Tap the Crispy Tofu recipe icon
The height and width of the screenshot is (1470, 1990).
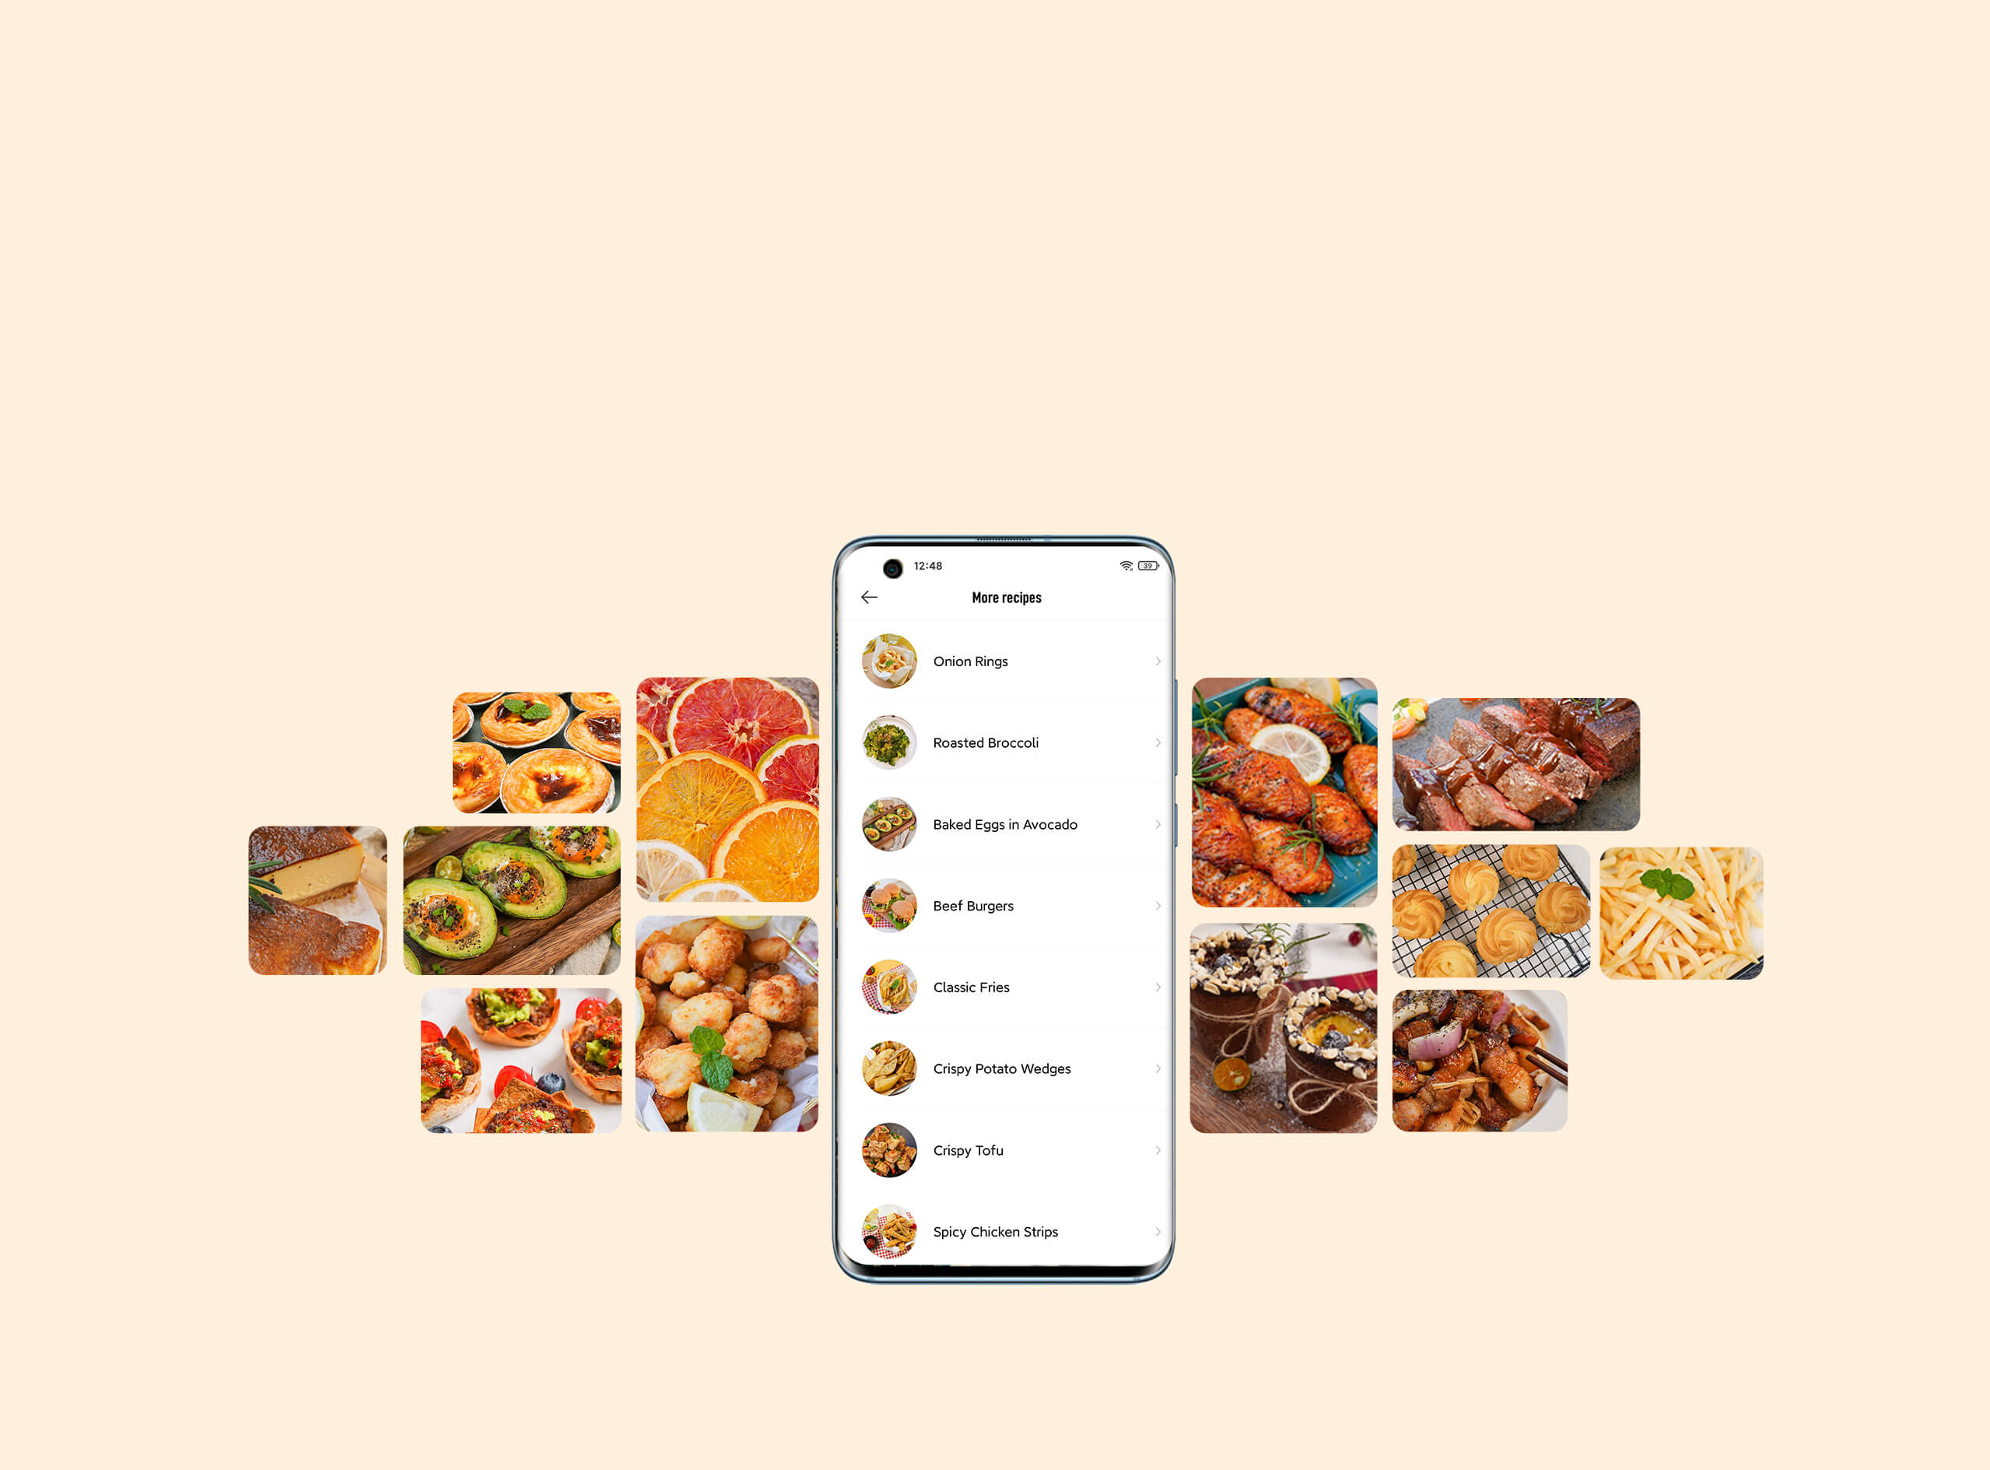887,1149
